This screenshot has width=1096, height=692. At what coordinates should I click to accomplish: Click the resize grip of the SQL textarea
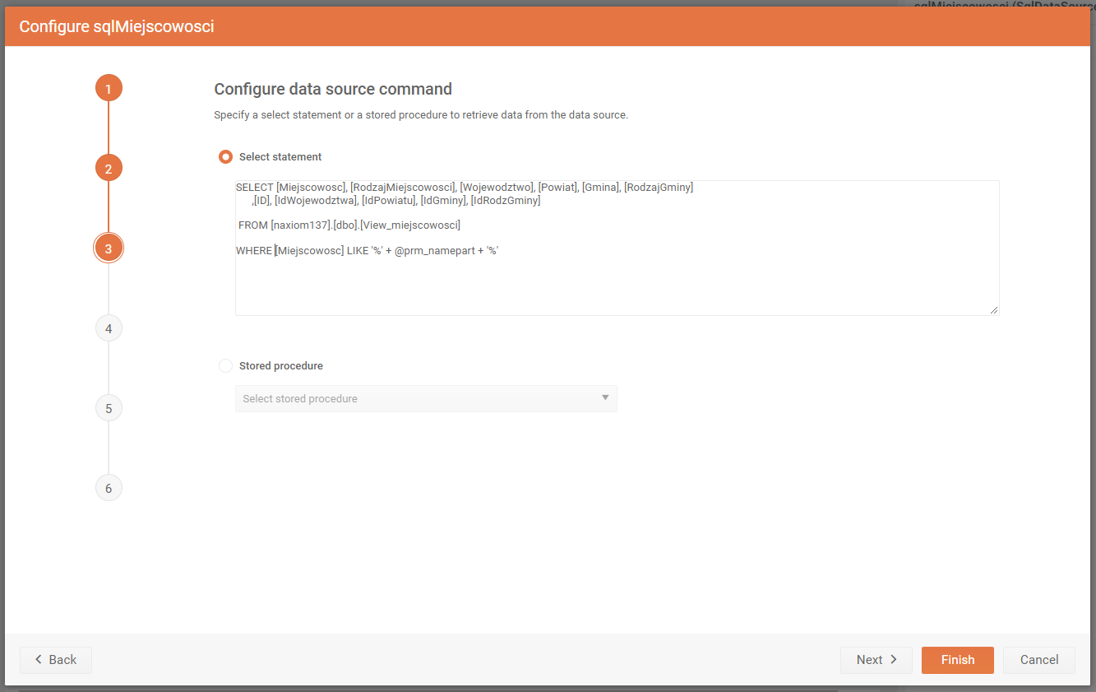click(994, 310)
